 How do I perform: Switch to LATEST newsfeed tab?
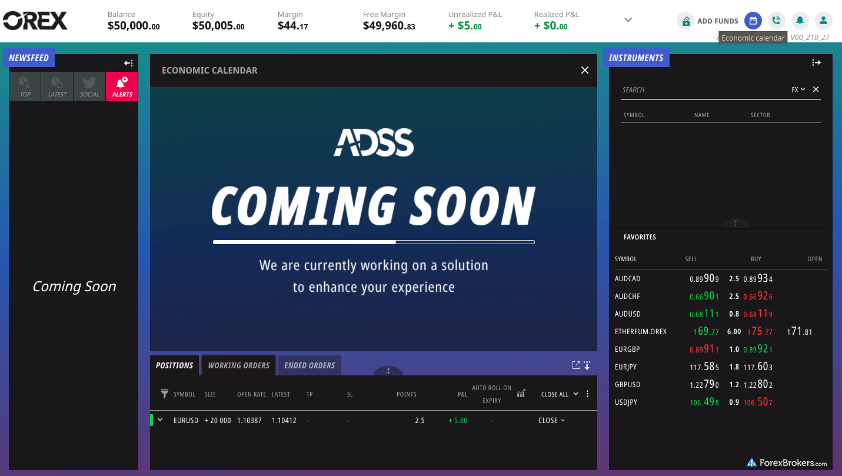[57, 86]
